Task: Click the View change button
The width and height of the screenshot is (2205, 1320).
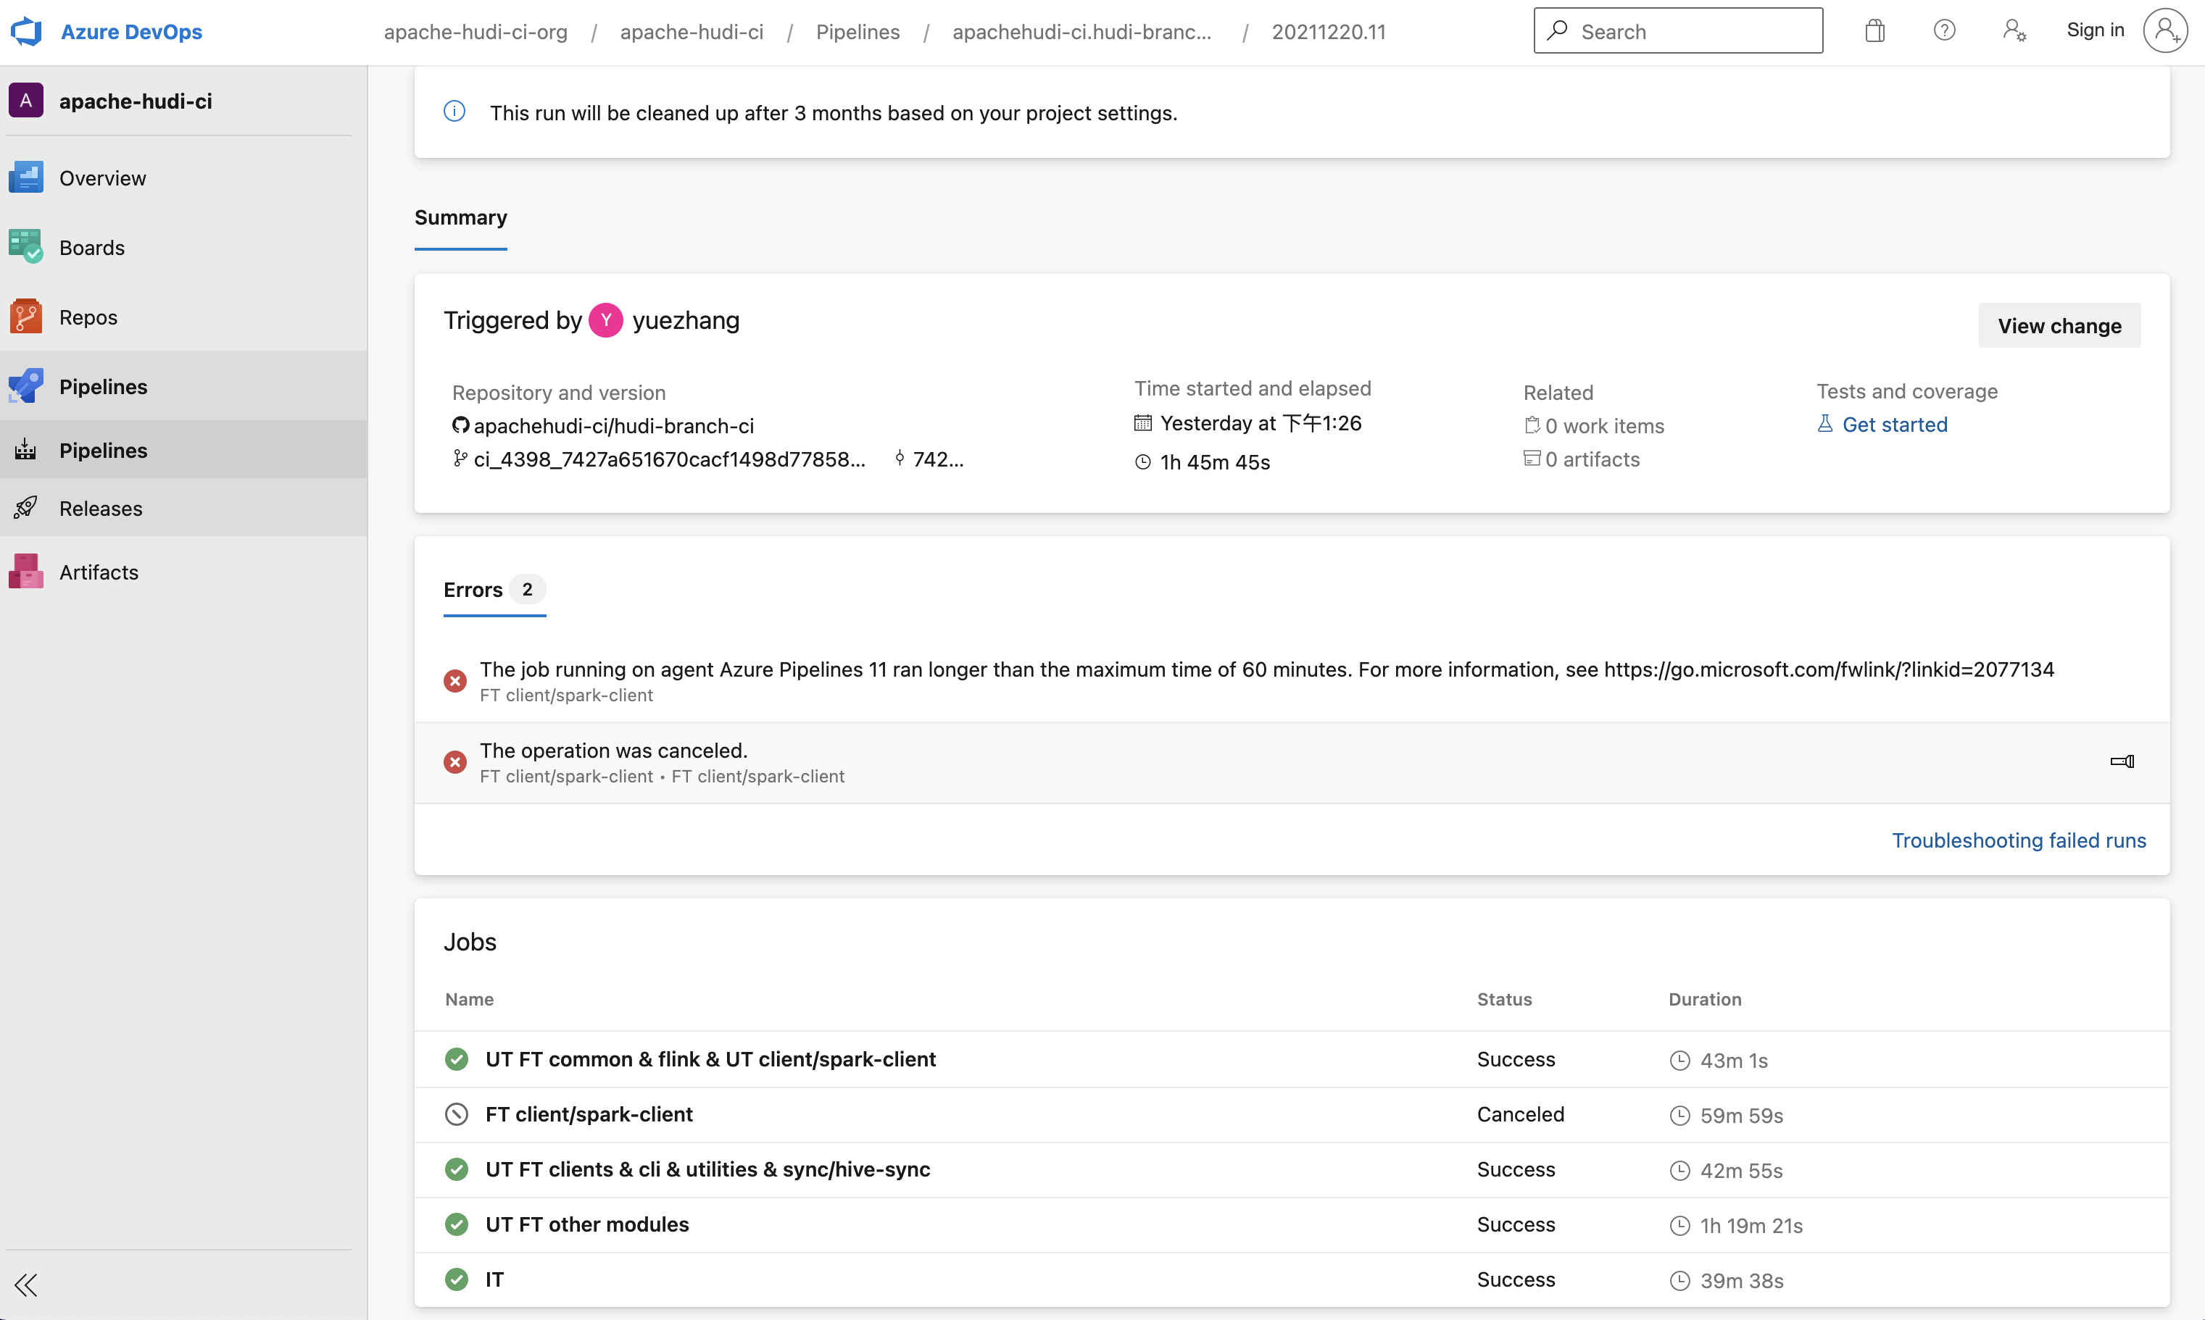Action: [x=2058, y=325]
